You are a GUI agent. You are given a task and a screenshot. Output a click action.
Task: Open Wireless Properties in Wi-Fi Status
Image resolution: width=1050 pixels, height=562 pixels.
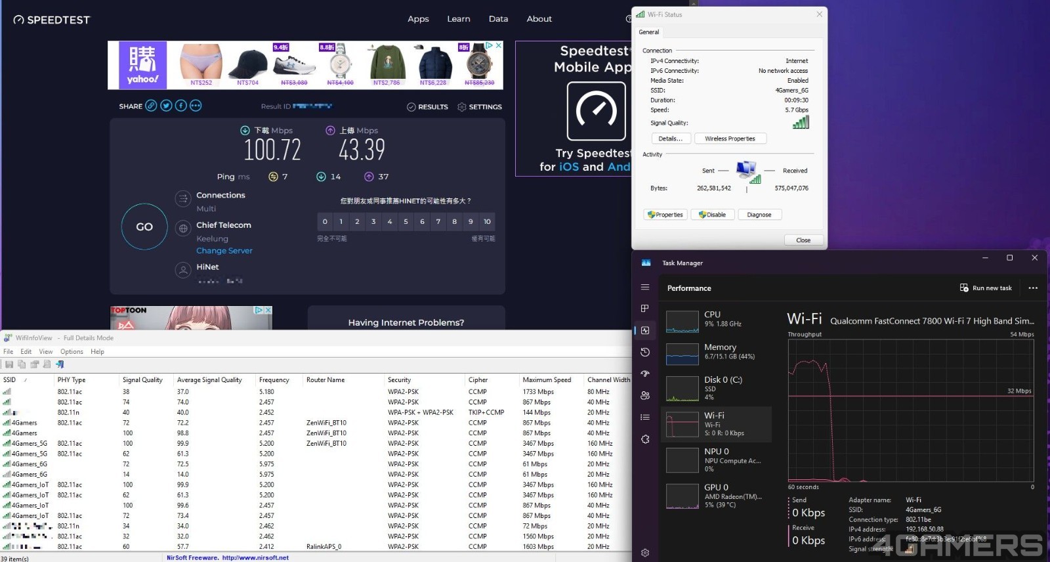tap(730, 139)
